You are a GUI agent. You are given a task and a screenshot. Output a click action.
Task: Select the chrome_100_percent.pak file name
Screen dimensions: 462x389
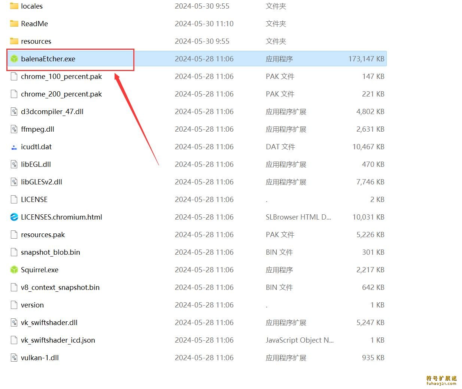pyautogui.click(x=61, y=76)
